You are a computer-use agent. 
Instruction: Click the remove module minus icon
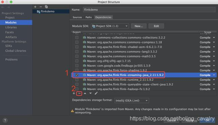(x=41, y=7)
